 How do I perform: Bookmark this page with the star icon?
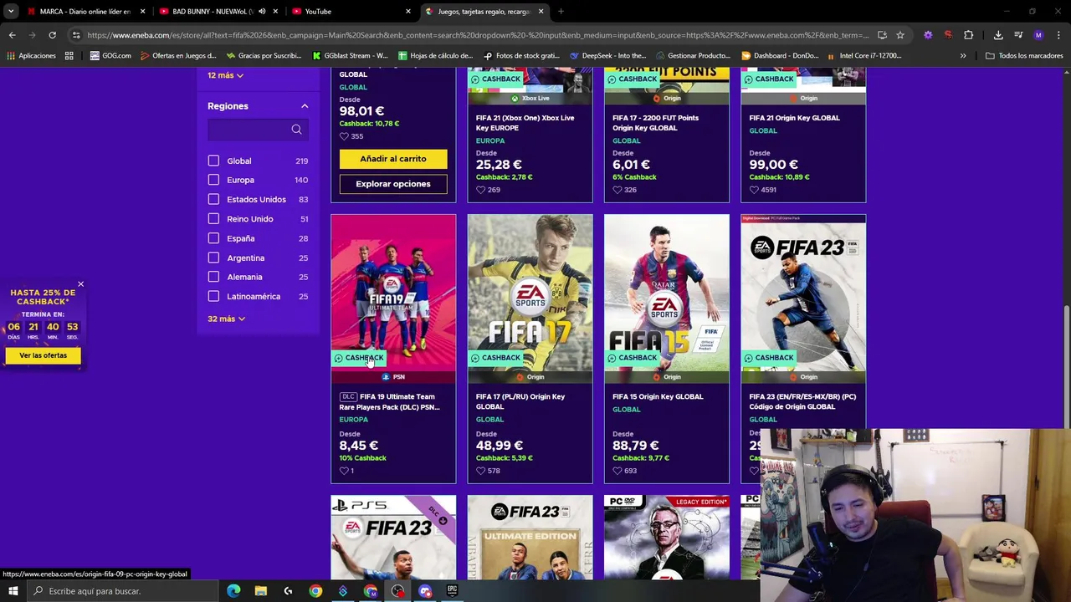coord(900,35)
